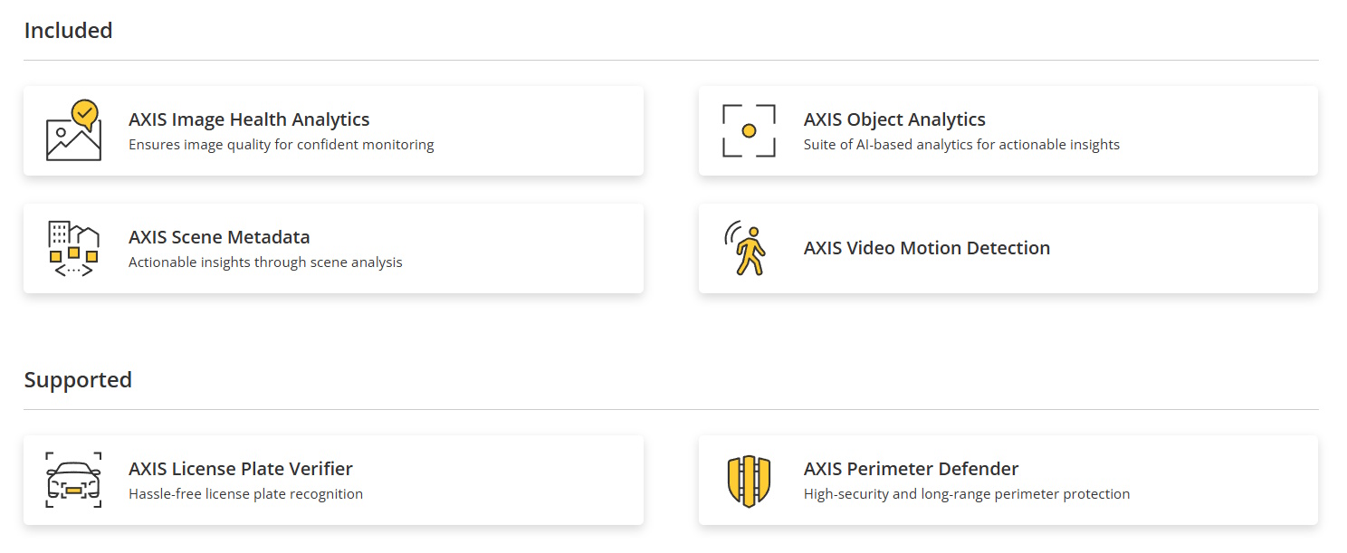The height and width of the screenshot is (553, 1347).
Task: Click the Object Analytics focus-frame icon
Action: [749, 130]
